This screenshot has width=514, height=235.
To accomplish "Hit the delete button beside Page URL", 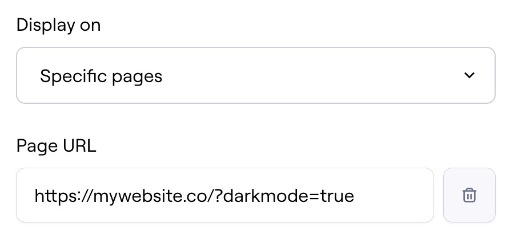I will click(x=469, y=195).
